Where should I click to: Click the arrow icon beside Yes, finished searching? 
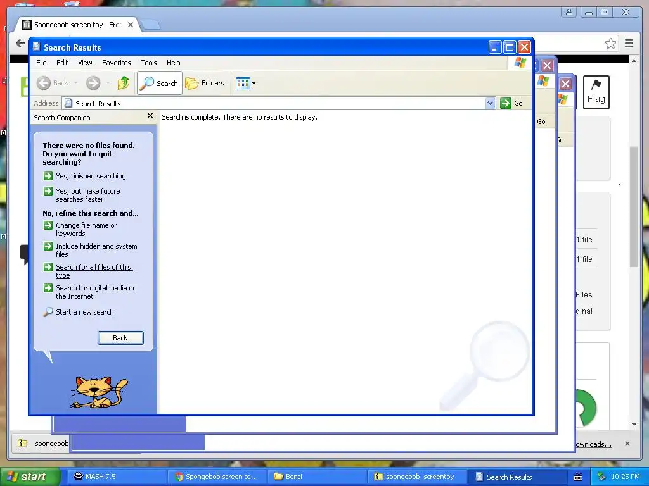[48, 176]
